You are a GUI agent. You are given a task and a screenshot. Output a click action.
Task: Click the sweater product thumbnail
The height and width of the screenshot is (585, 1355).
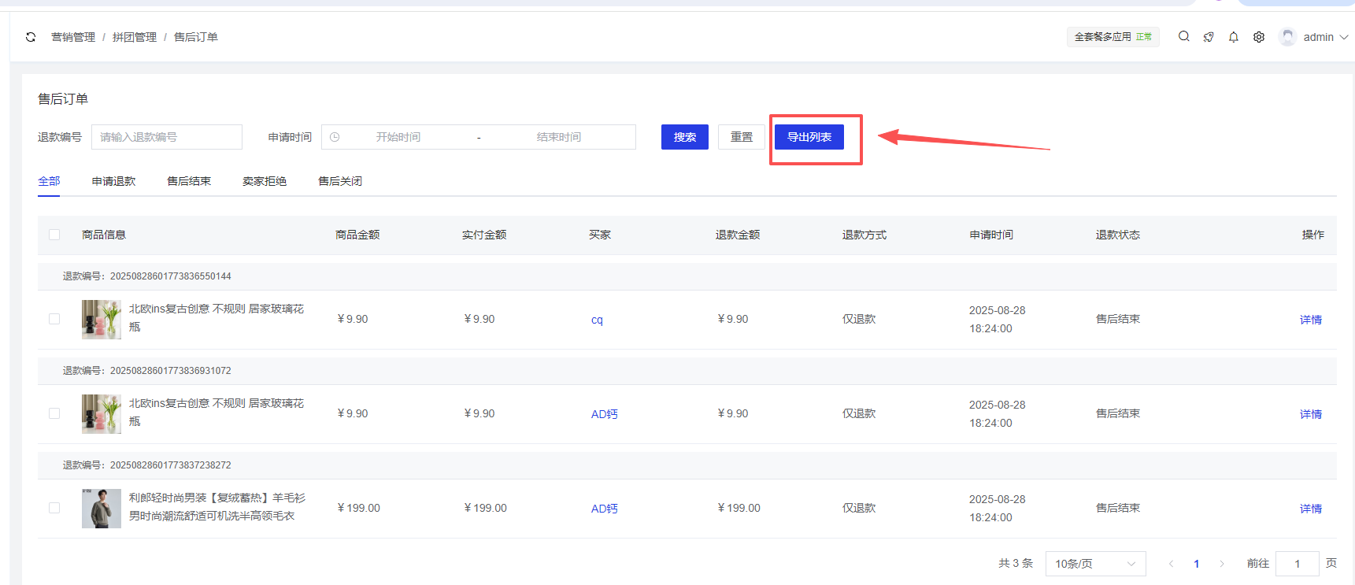point(102,509)
